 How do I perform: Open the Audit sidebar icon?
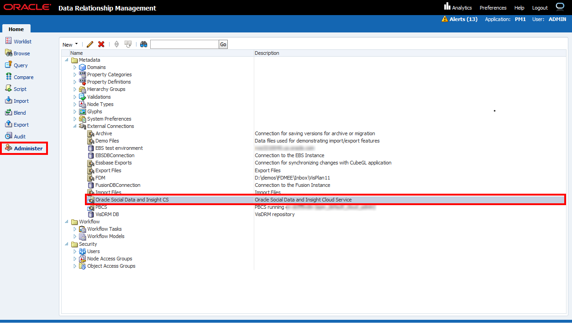[9, 136]
